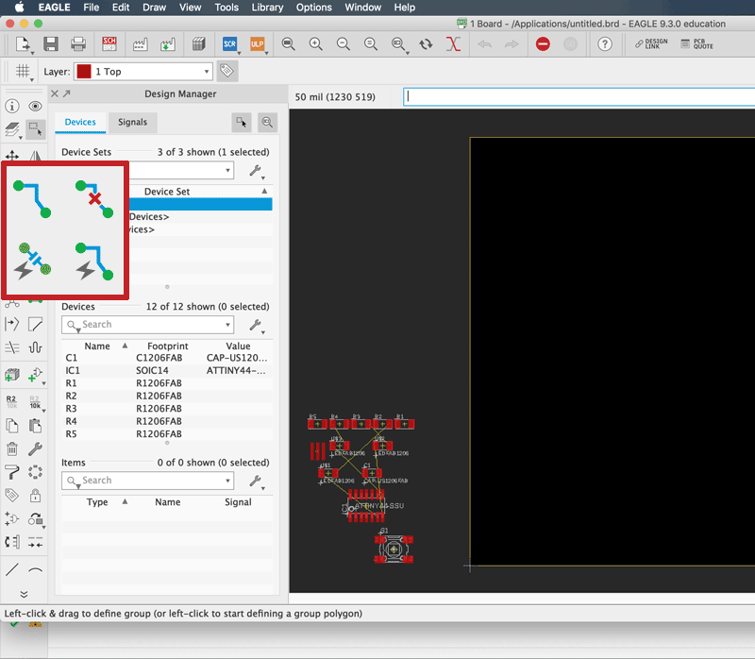
Task: Click the red Stop command icon
Action: [x=543, y=43]
